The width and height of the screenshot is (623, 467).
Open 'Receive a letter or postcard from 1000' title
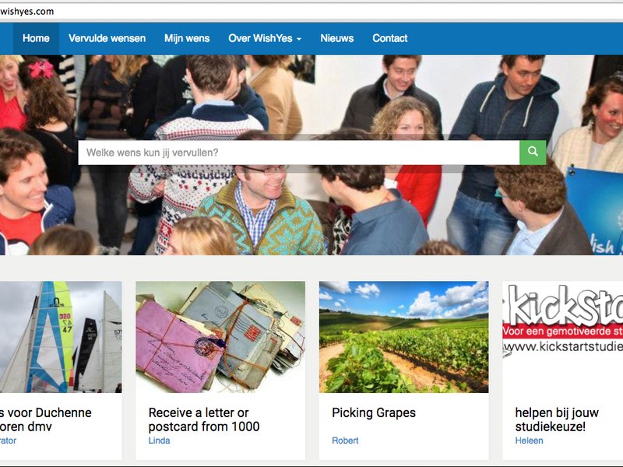point(204,420)
